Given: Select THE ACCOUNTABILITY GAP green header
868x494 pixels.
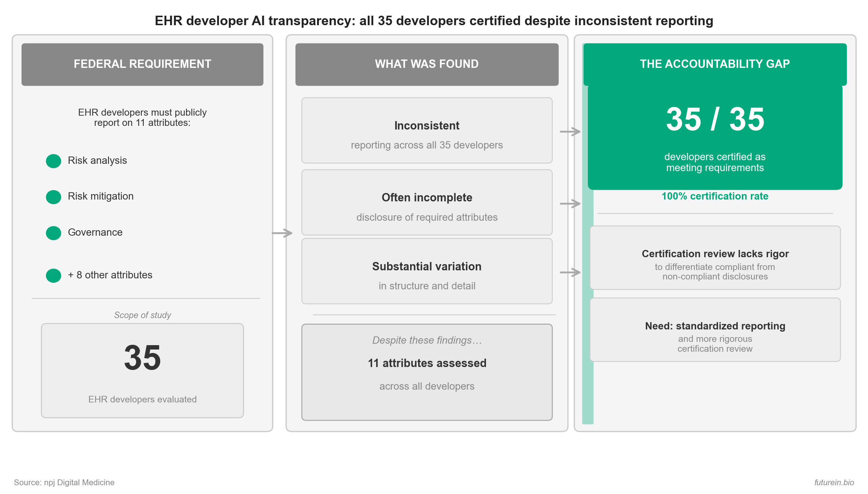Looking at the screenshot, I should (x=715, y=64).
